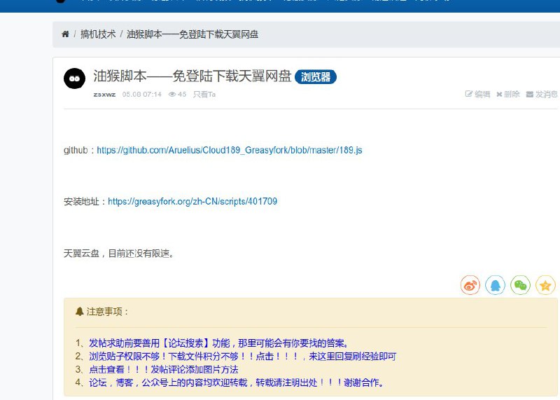560x400 pixels.
Task: Open zsxwz user profile name
Action: (104, 95)
